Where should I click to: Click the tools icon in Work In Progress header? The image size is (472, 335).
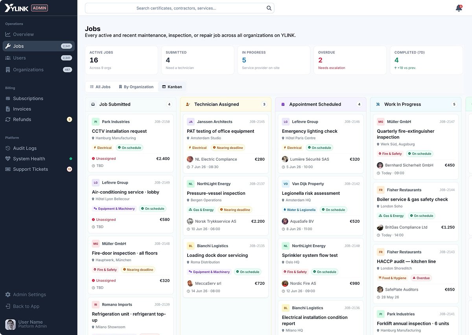click(378, 104)
